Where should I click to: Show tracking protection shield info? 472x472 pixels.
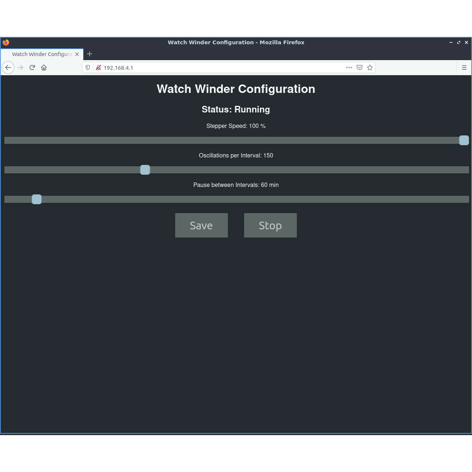coord(88,67)
